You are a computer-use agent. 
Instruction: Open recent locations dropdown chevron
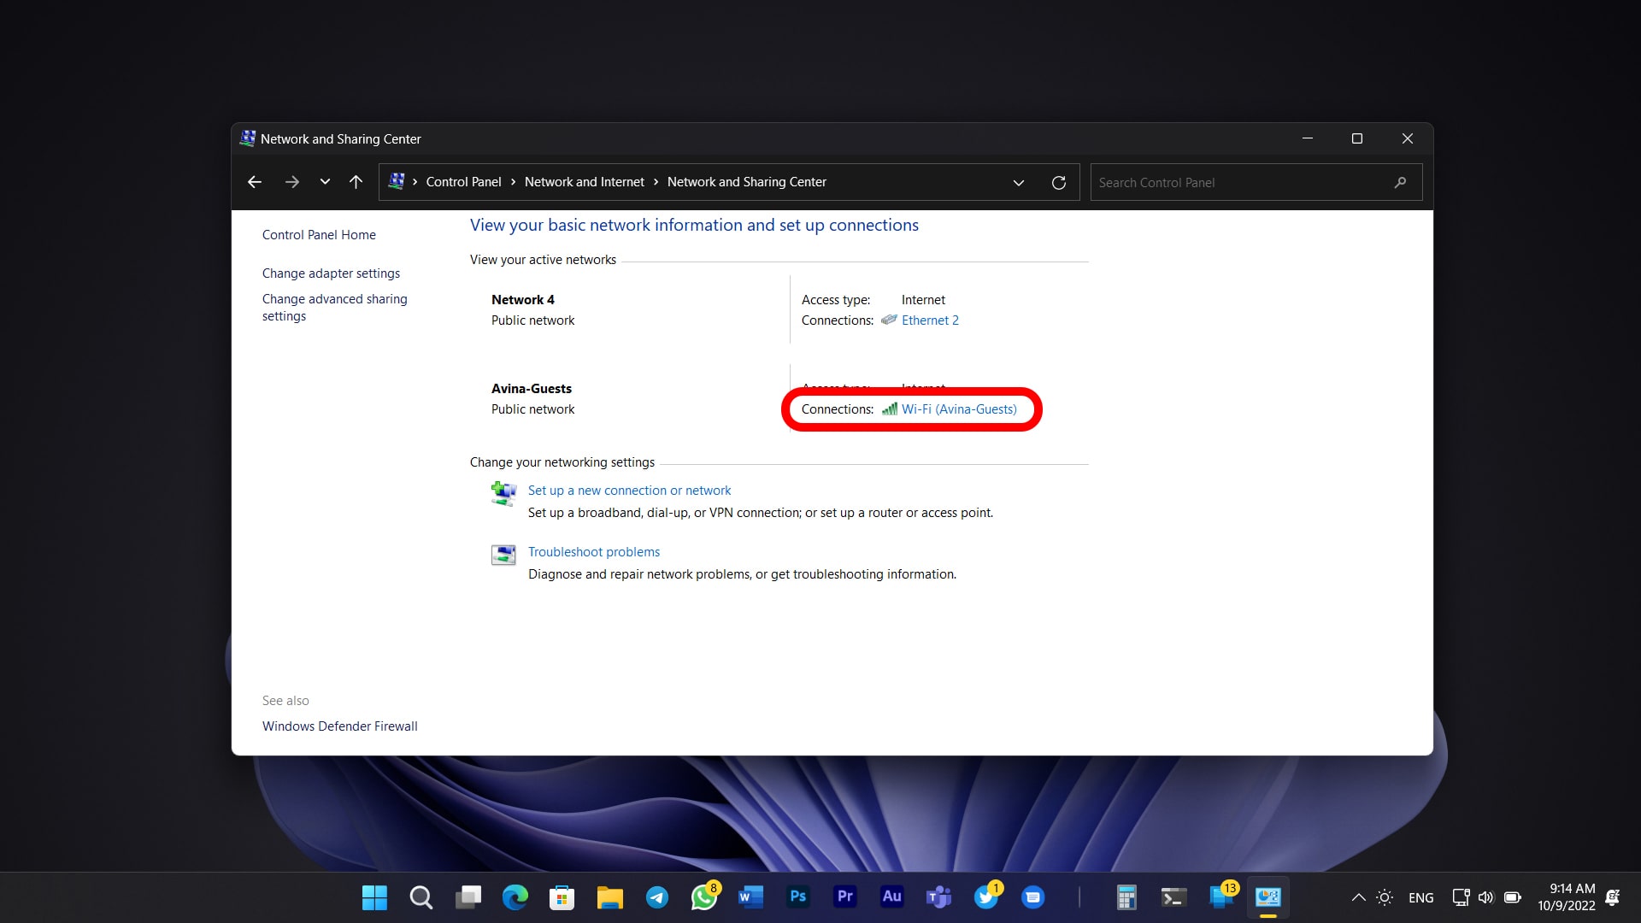325,182
